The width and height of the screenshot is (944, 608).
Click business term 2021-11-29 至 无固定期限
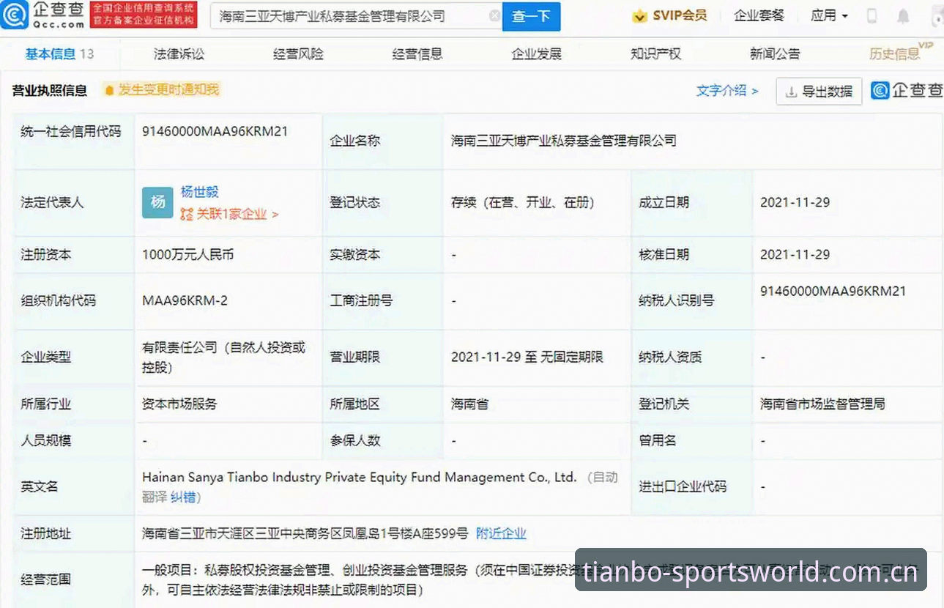pos(527,357)
